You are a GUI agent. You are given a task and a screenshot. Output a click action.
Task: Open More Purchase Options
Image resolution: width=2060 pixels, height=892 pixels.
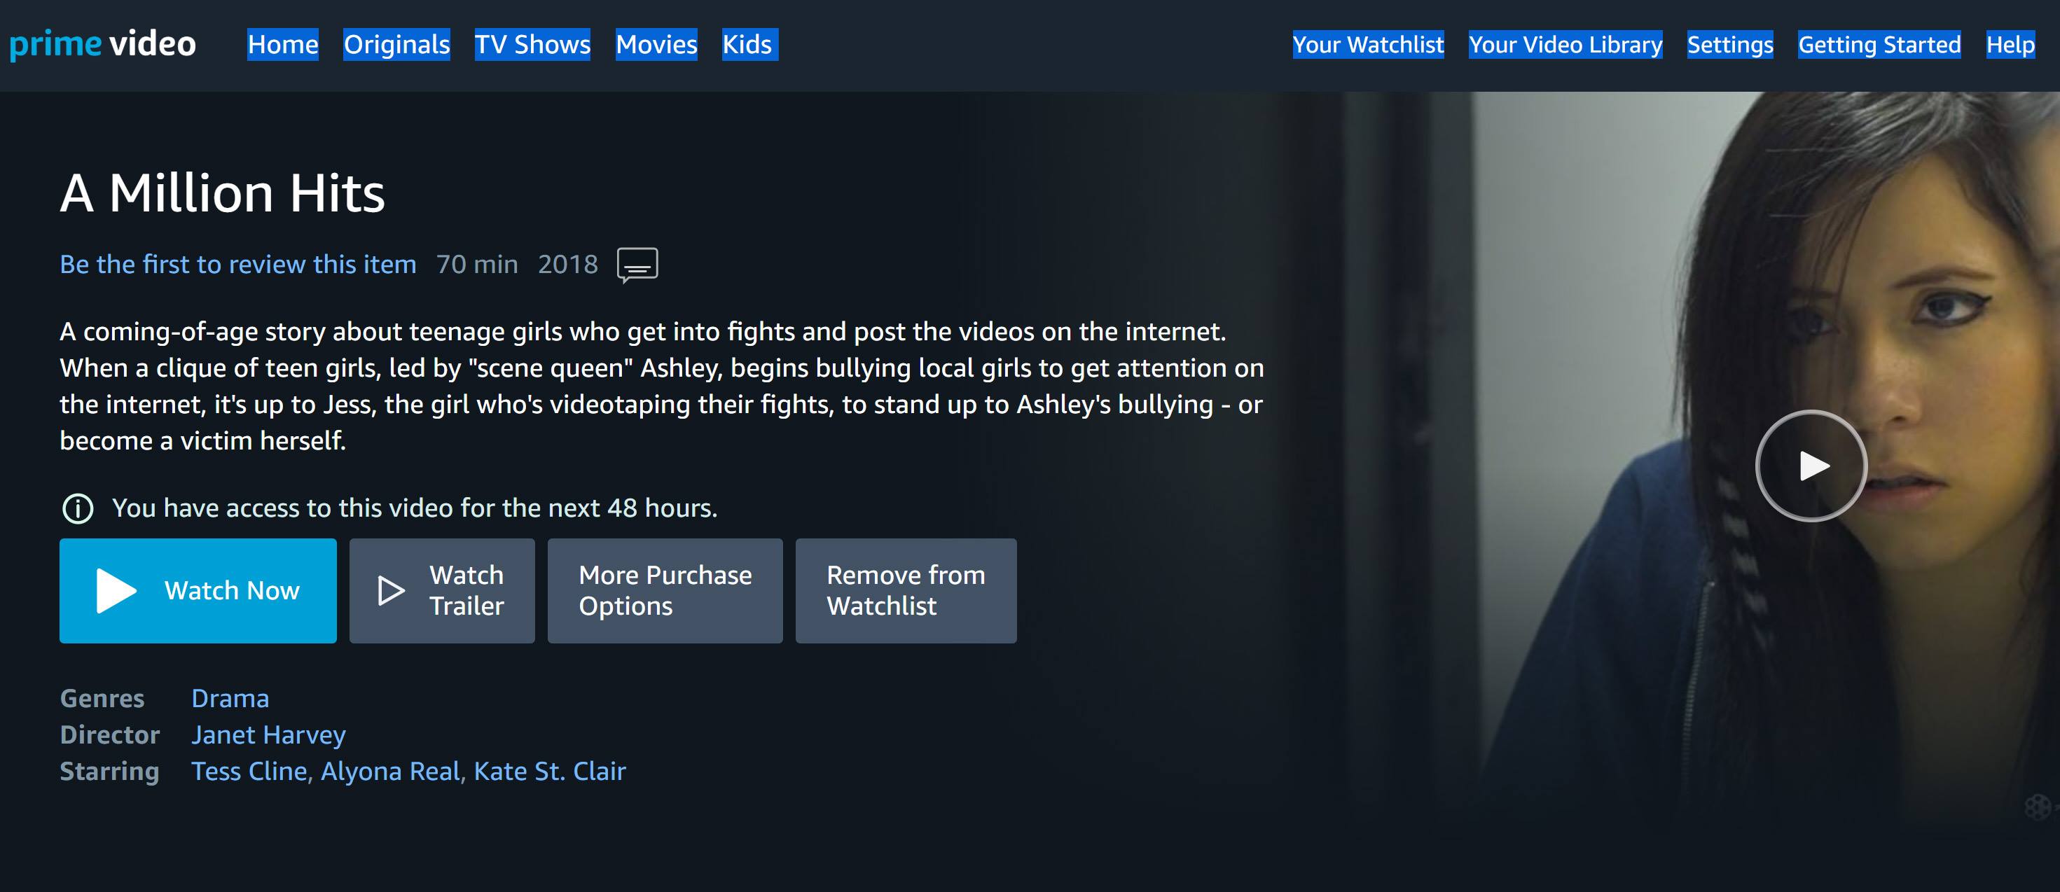click(665, 591)
